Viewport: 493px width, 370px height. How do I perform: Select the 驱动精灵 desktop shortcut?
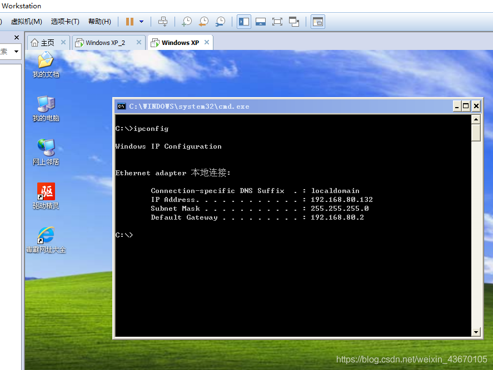tap(46, 196)
